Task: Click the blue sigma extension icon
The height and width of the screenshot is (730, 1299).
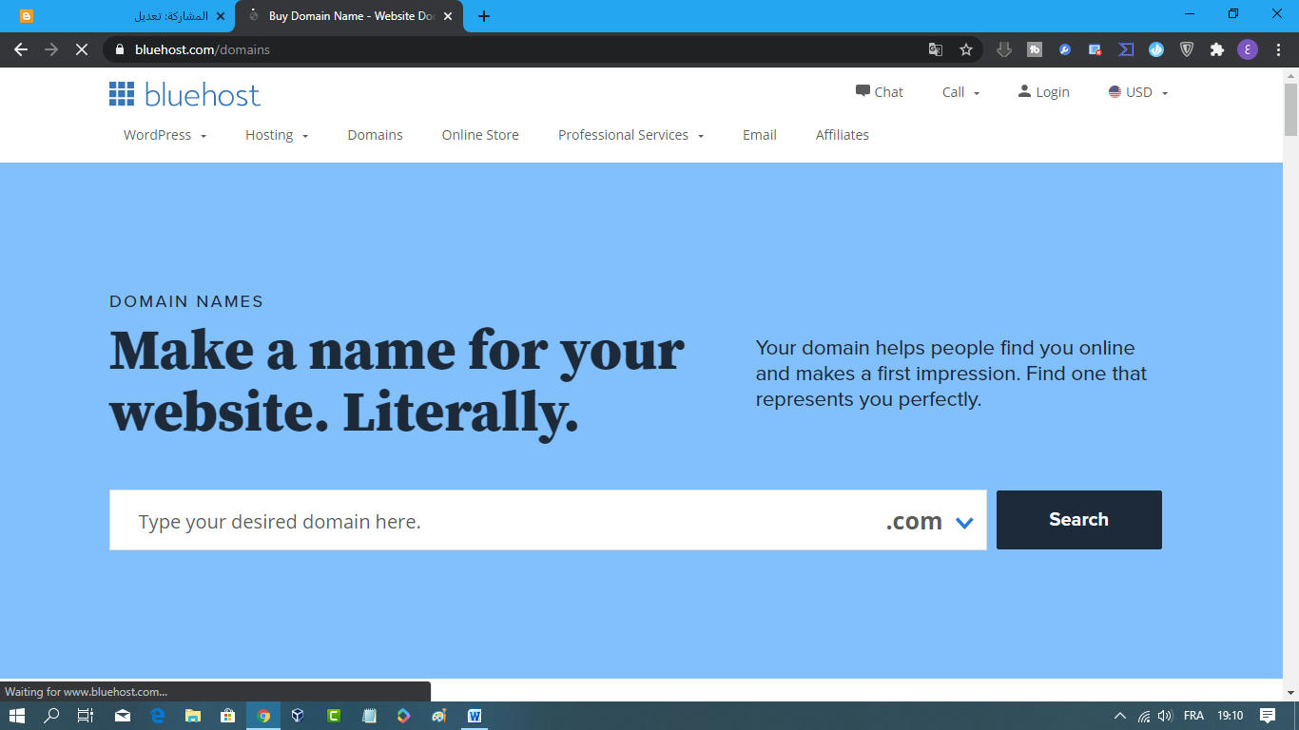Action: 1126,49
